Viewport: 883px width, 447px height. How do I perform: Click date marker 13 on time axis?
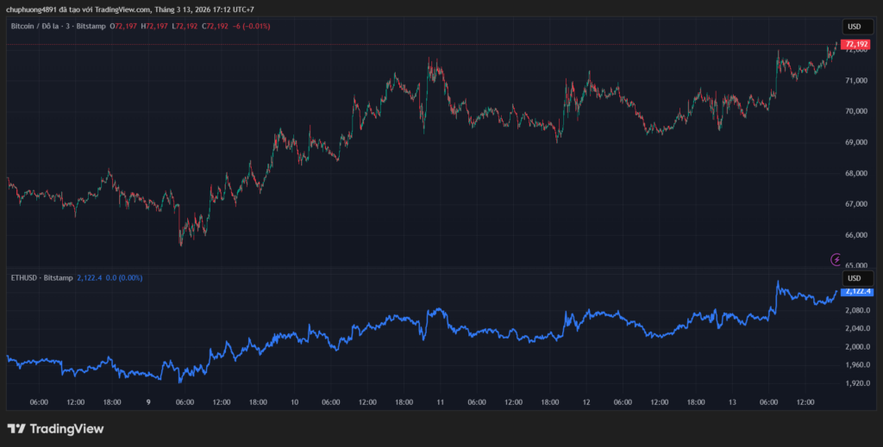pyautogui.click(x=733, y=401)
